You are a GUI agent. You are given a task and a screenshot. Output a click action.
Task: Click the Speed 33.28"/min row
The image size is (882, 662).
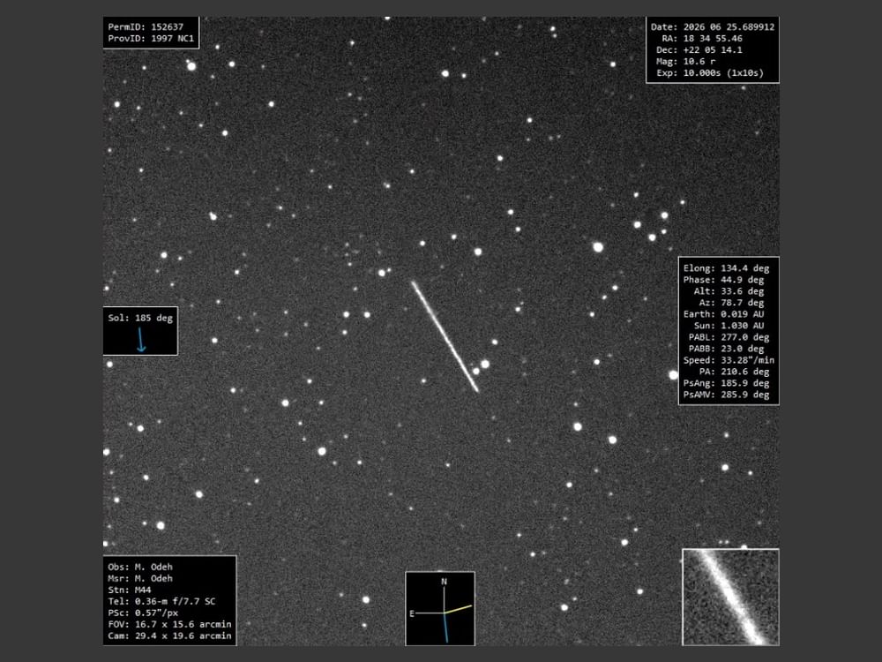[729, 360]
